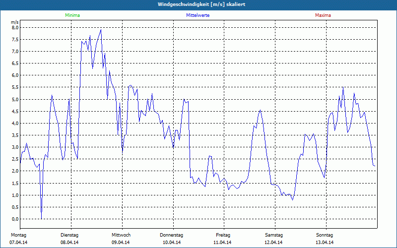Click the 0,0 y-axis value

click(15, 219)
